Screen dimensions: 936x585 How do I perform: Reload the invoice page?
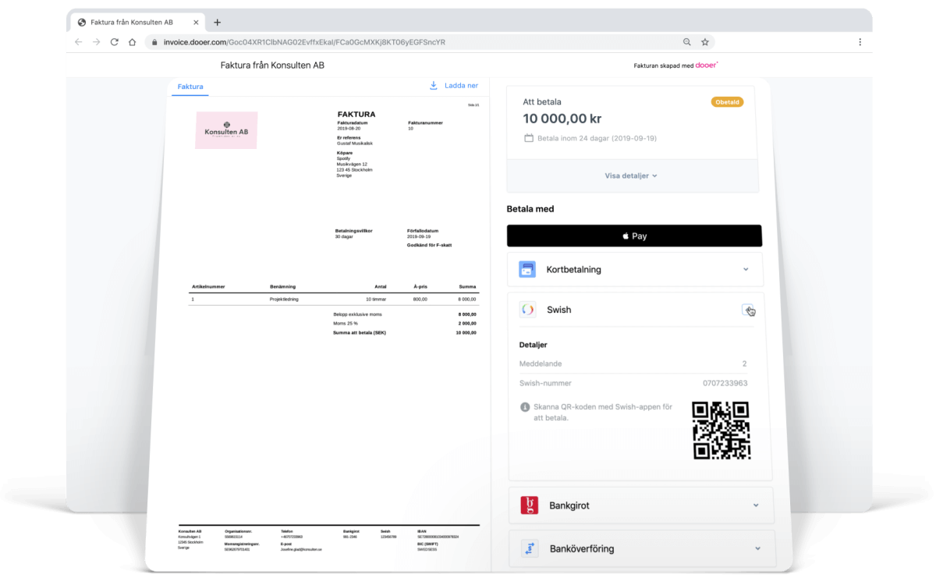click(114, 42)
